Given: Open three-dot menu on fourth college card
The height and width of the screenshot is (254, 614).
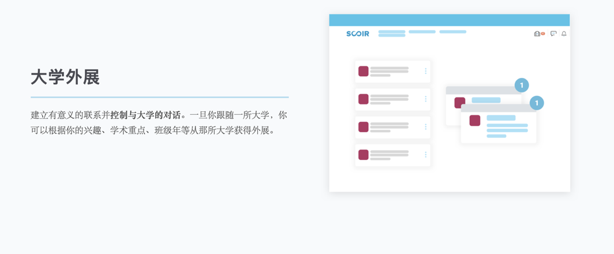Looking at the screenshot, I should (426, 155).
